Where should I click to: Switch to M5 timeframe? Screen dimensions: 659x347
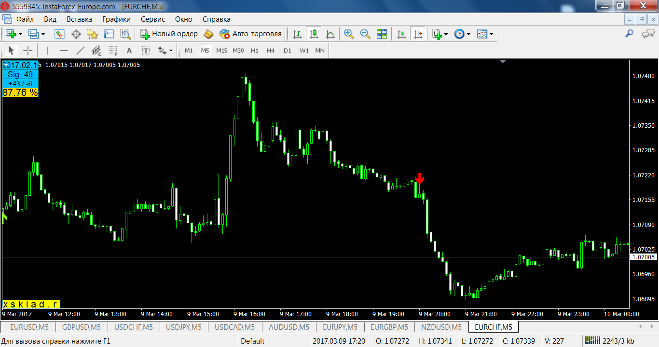(x=205, y=50)
